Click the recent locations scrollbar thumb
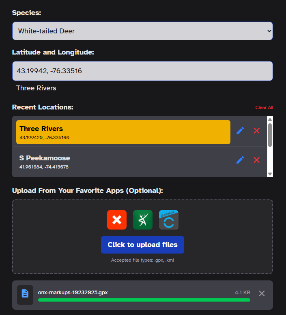Viewport: 286px width, 315px height. tap(270, 134)
